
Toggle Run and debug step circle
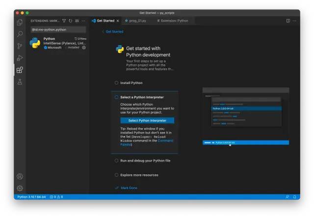116,161
